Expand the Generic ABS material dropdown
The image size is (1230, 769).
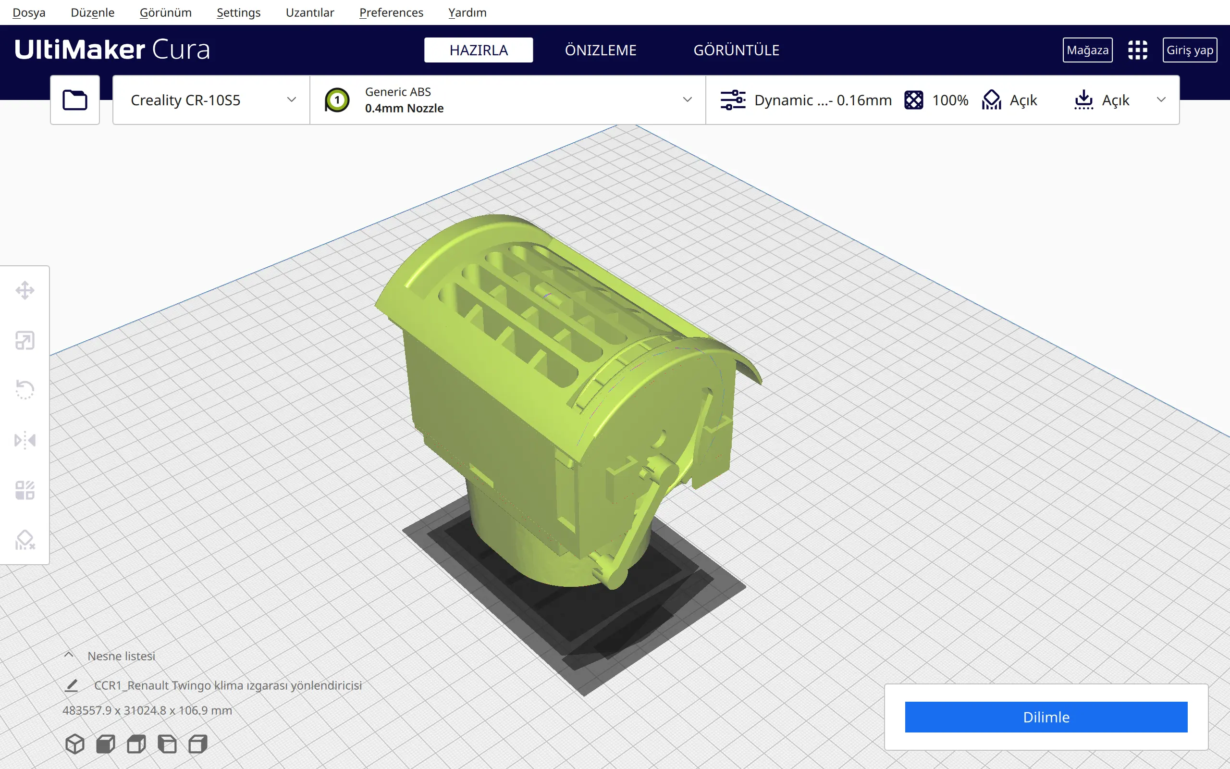pyautogui.click(x=507, y=99)
